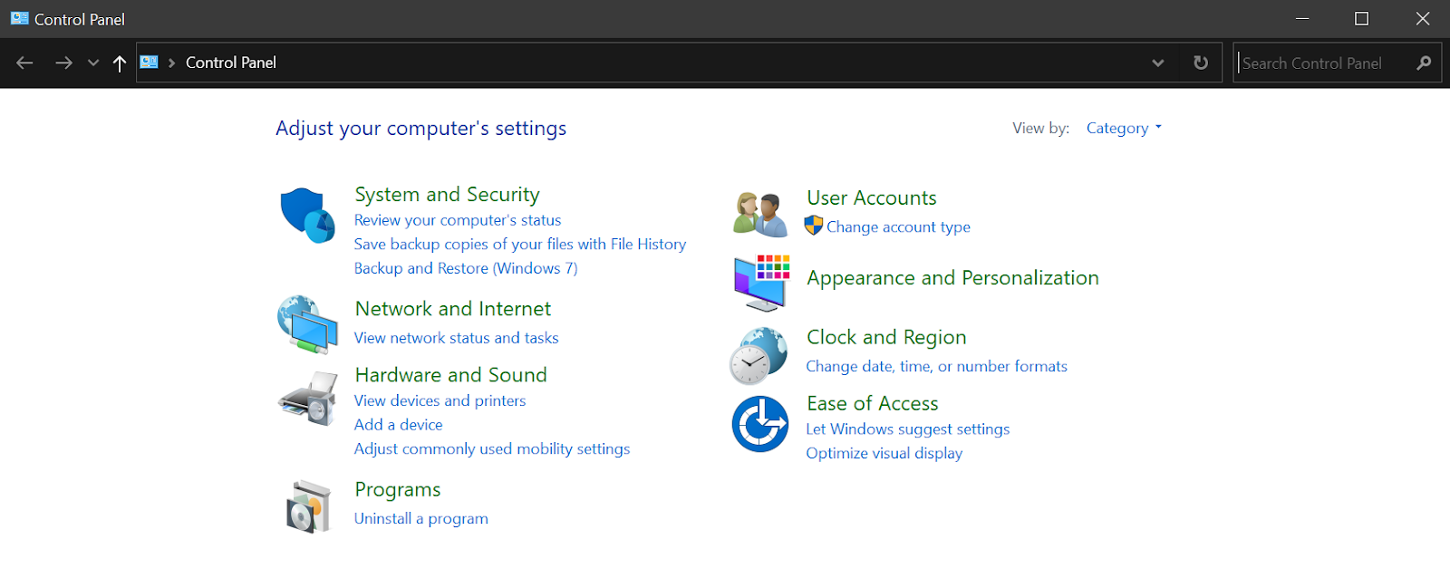
Task: Click the address bar breadcrumb chevron
Action: coord(171,63)
